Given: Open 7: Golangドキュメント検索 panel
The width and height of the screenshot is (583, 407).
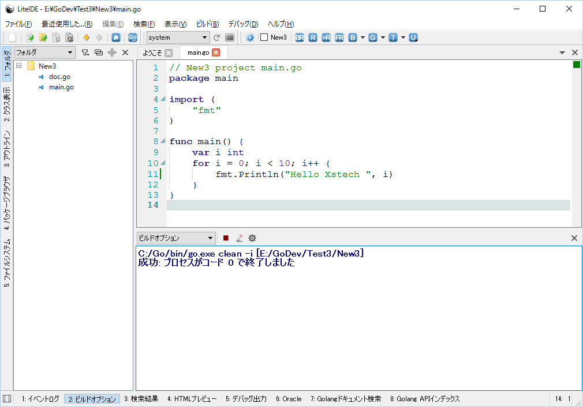Looking at the screenshot, I should (346, 399).
